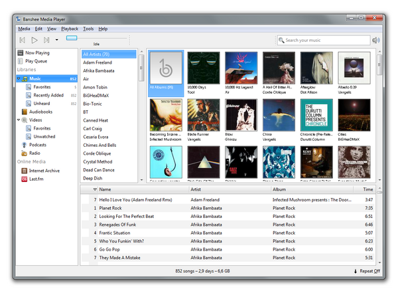The height and width of the screenshot is (293, 398).
Task: Toggle Repeat Off in status bar
Action: tap(367, 271)
